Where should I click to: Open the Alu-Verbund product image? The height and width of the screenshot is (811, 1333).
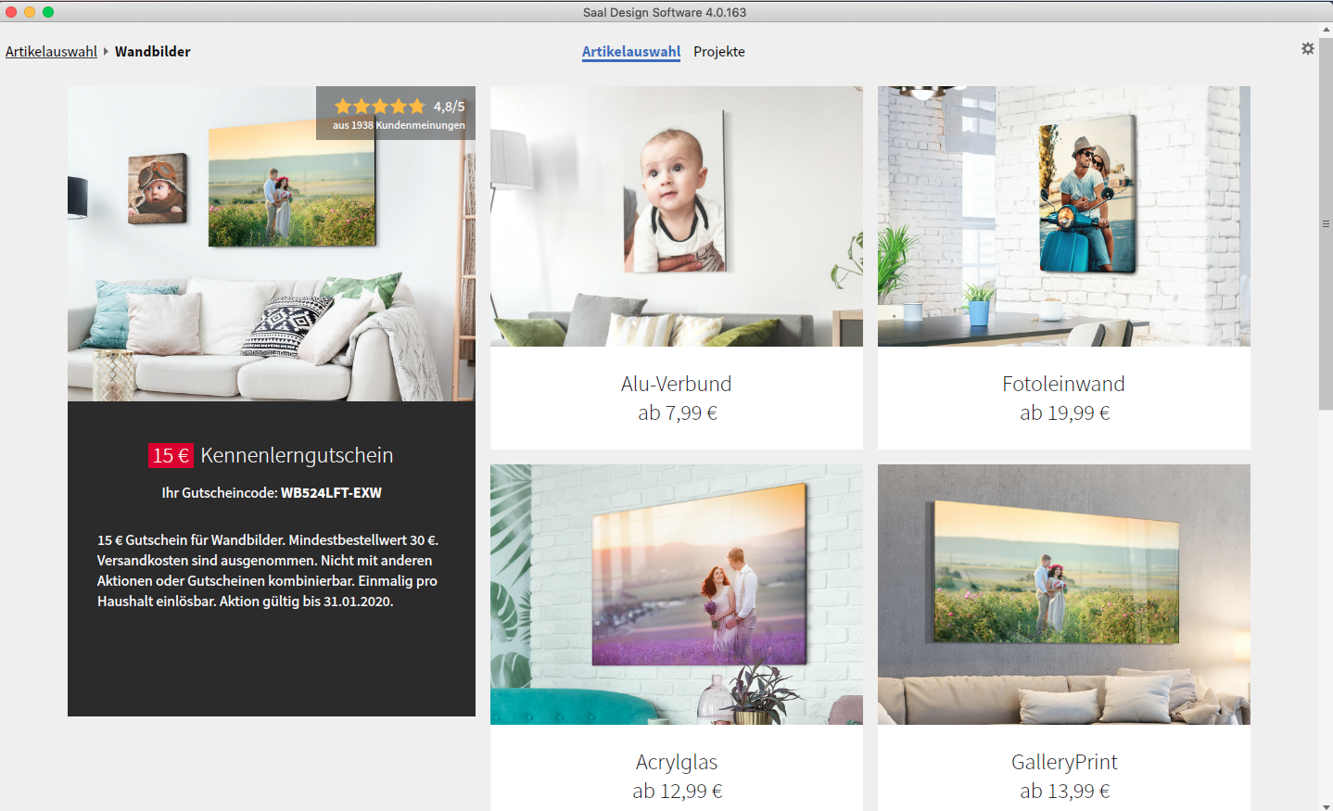(676, 216)
